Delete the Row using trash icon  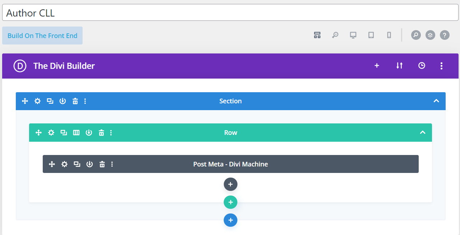(101, 133)
